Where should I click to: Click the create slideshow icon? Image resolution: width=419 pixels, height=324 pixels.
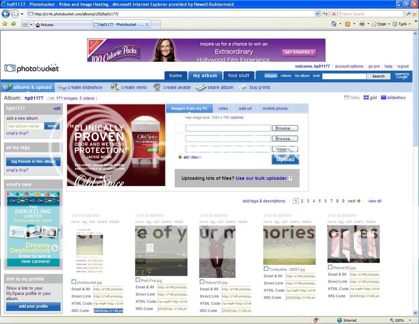point(62,87)
